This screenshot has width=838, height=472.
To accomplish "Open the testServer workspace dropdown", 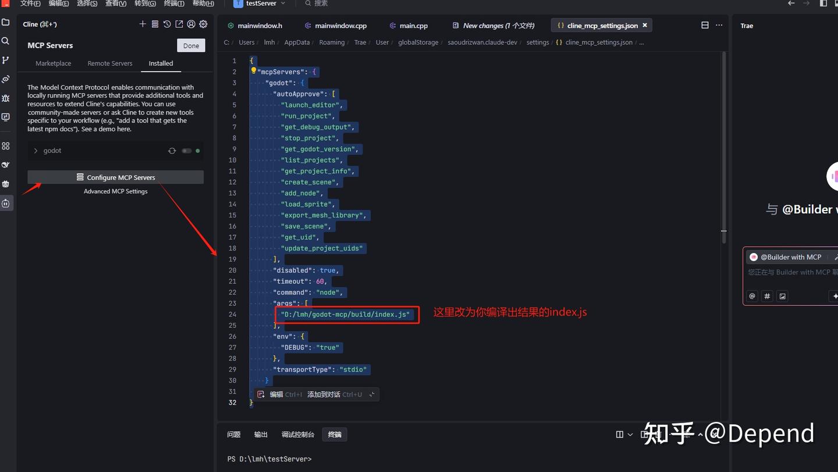I will pos(284,4).
